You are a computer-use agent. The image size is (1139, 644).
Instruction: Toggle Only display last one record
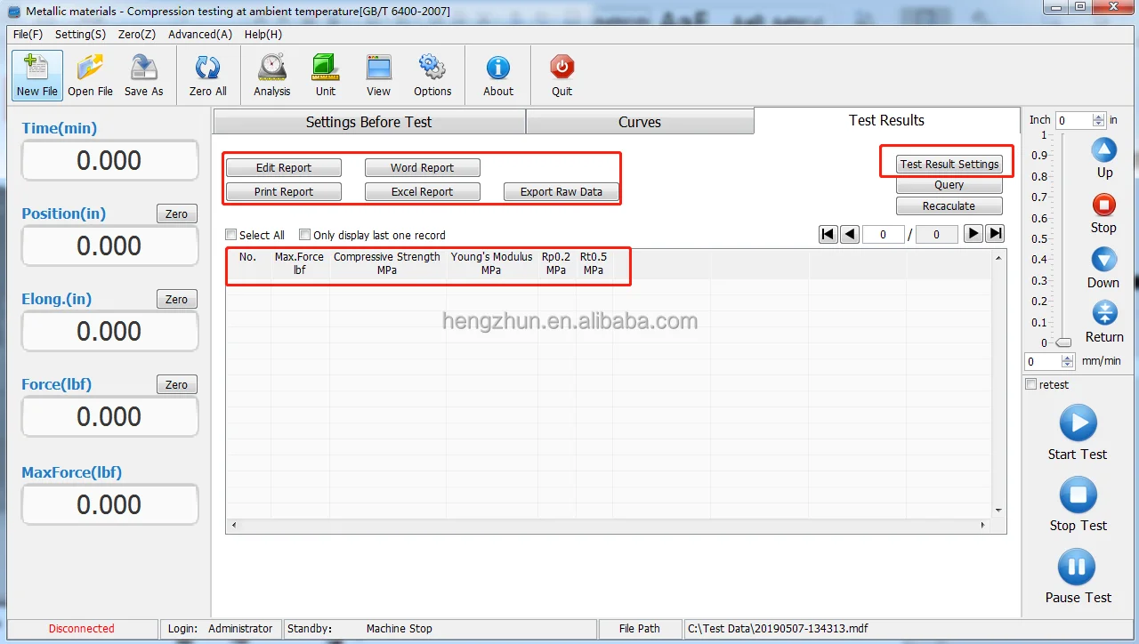(305, 235)
